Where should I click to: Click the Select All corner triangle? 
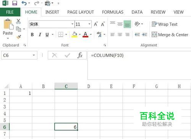pyautogui.click(x=6, y=86)
